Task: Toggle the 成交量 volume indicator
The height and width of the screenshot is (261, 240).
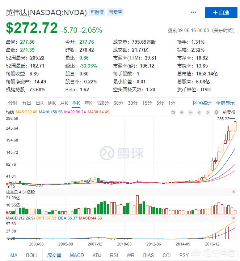Action: click(x=54, y=255)
